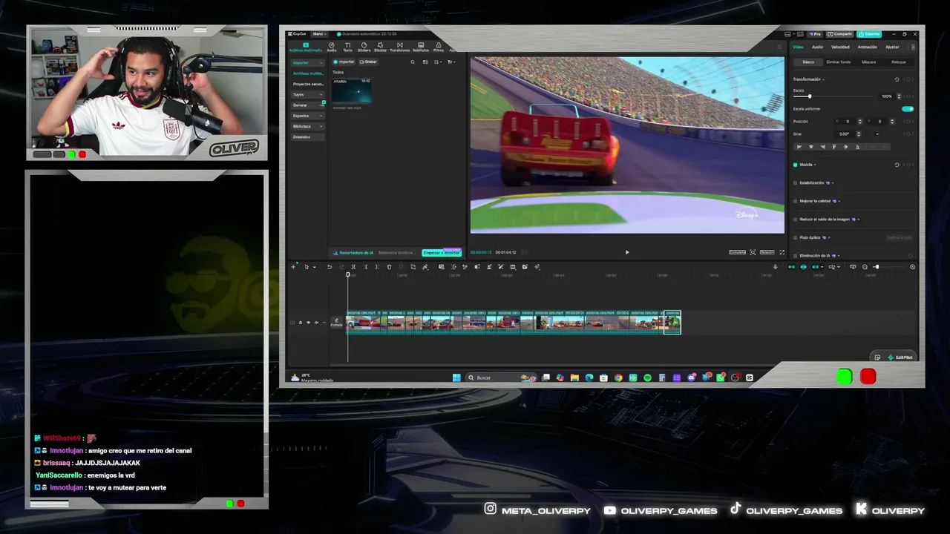Open the Efectos panel
Screen dimensions: 950x534
pos(380,47)
